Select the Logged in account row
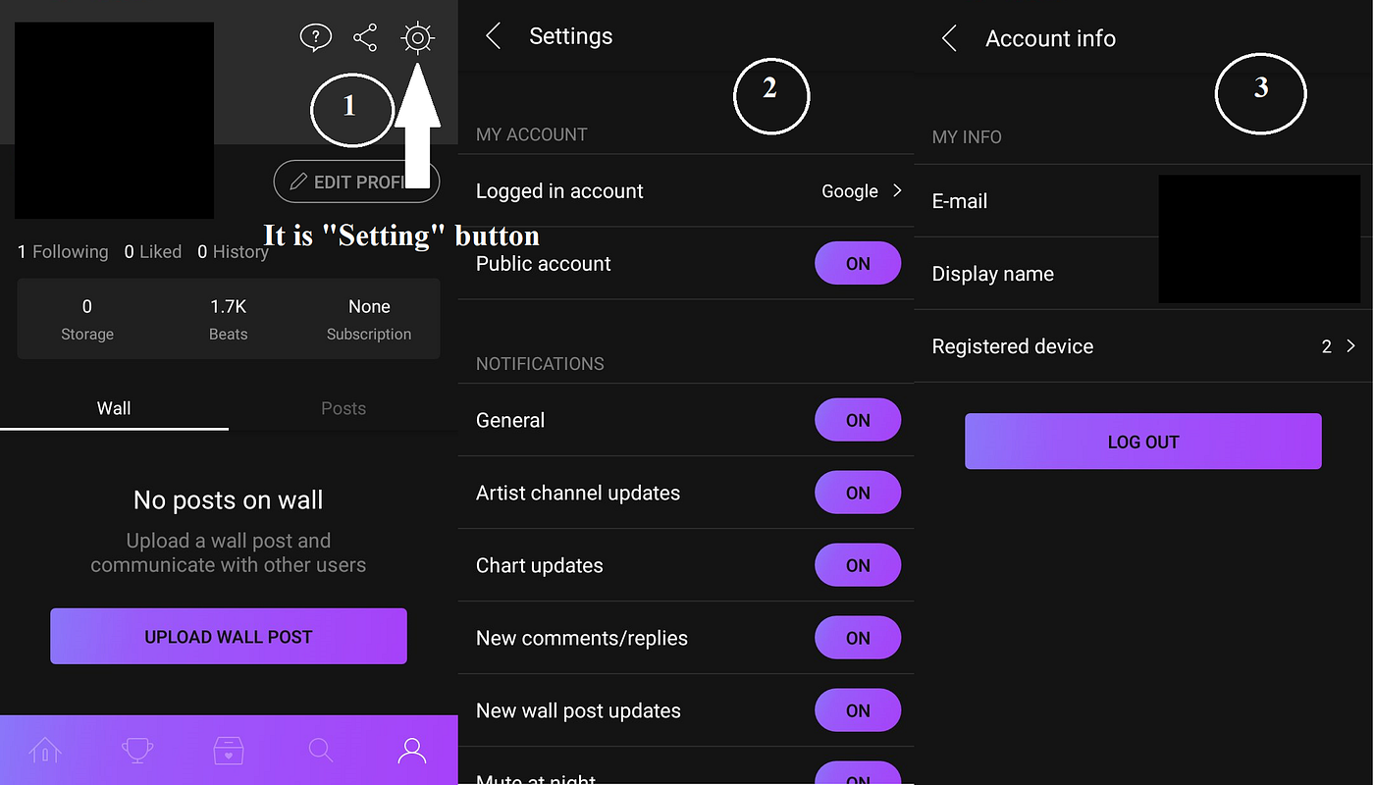This screenshot has width=1374, height=785. pos(686,190)
